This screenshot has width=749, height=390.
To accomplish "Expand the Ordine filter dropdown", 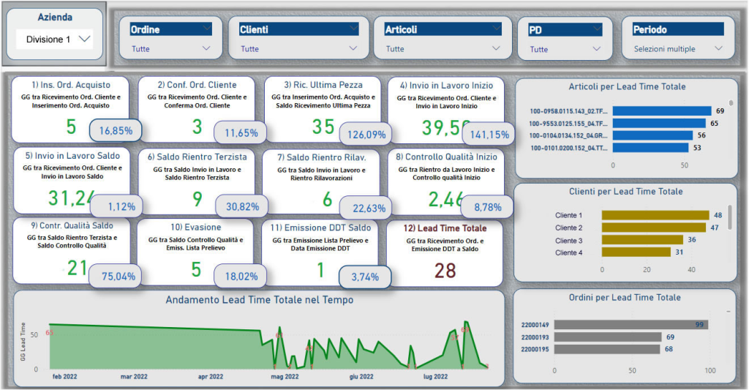I will (206, 49).
